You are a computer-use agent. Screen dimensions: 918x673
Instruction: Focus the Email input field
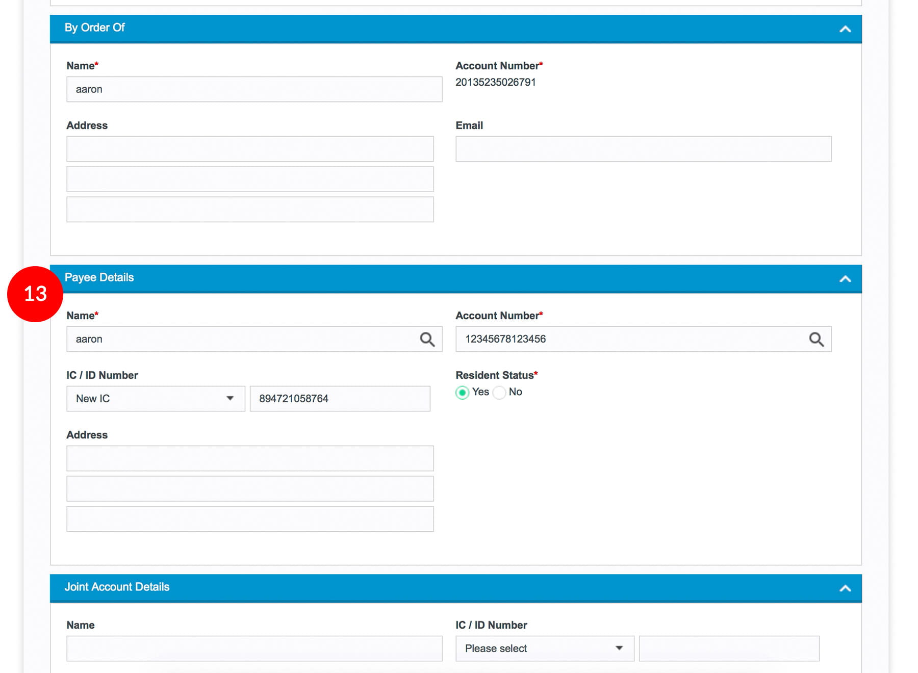(643, 149)
